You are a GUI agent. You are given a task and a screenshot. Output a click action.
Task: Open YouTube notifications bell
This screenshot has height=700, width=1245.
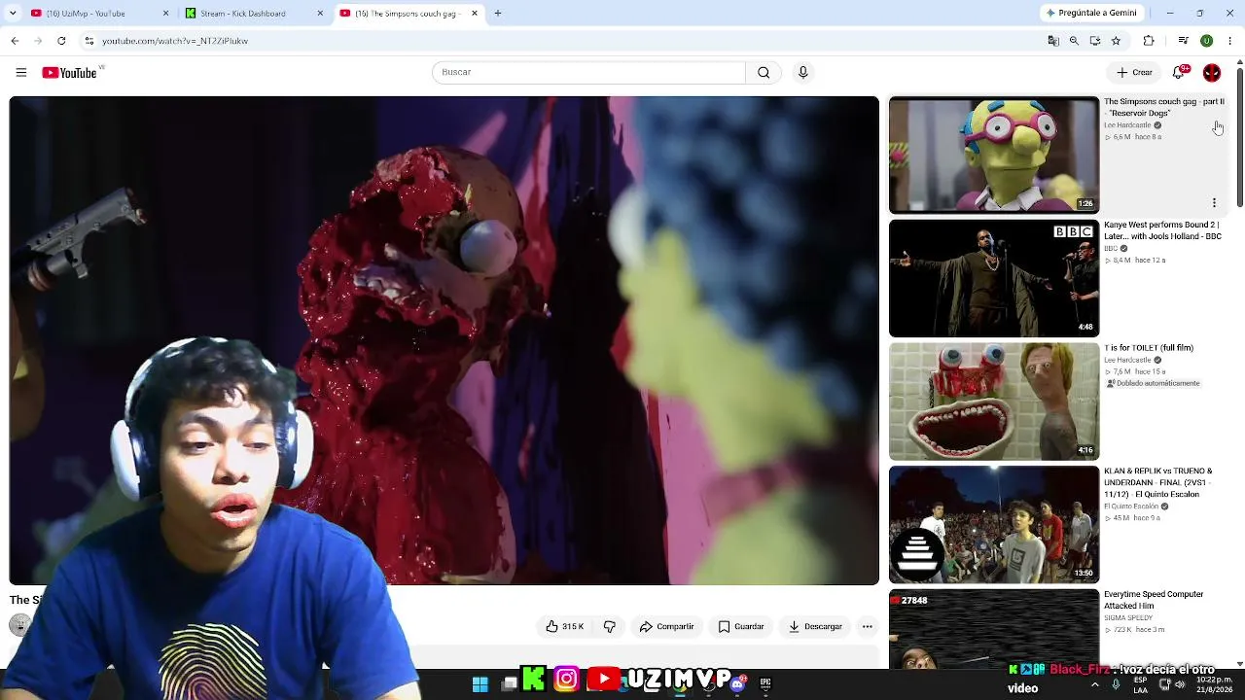point(1180,72)
